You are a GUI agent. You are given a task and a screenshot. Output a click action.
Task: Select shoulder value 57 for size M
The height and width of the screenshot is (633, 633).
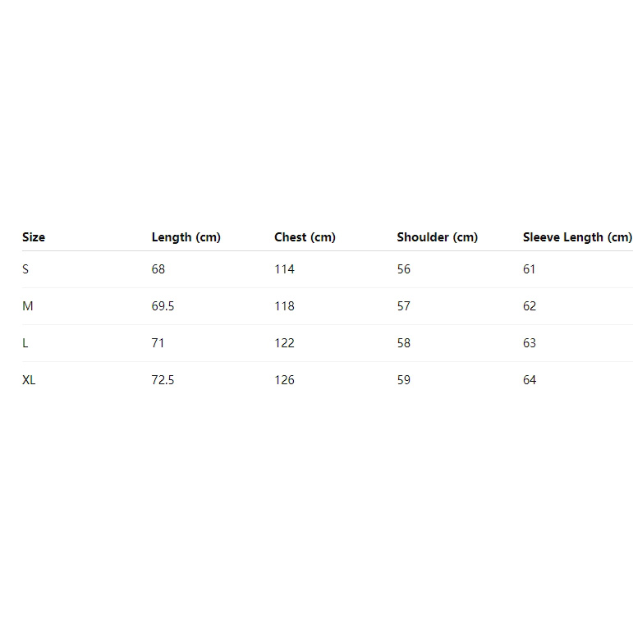(x=403, y=306)
